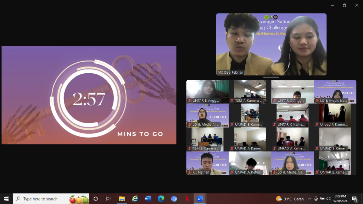The image size is (363, 204).
Task: Expand hidden system tray icons
Action: coord(309,199)
